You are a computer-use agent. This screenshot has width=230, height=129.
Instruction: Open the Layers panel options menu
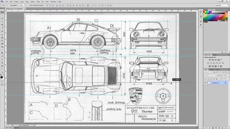[228, 70]
